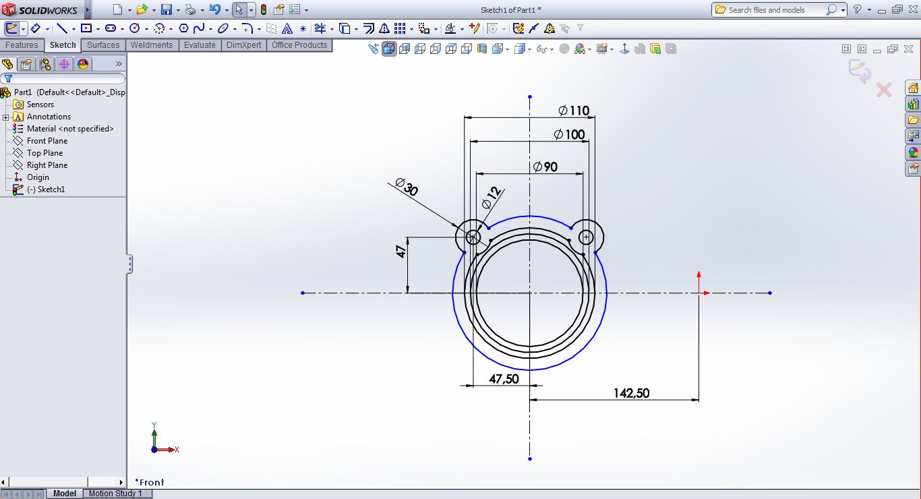Select Front Plane in the feature tree
This screenshot has height=499, width=921.
coord(47,141)
